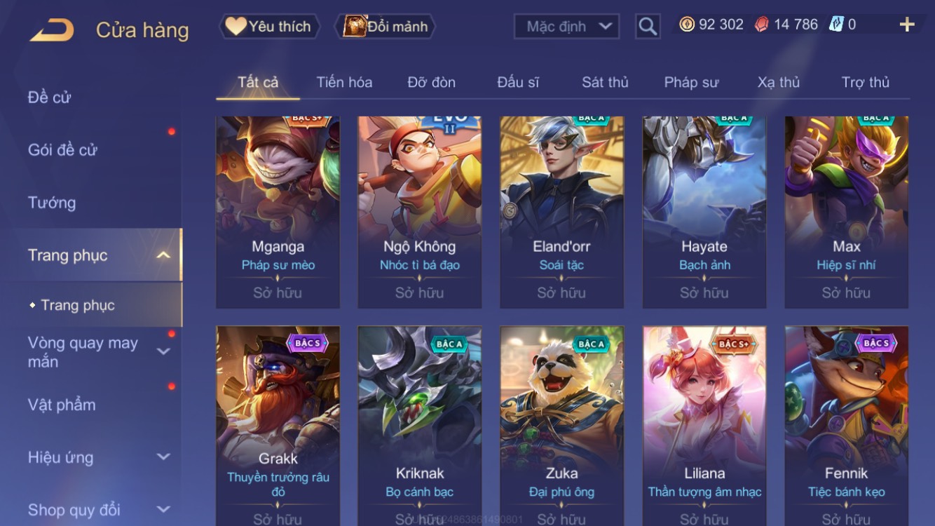Select the Pháp sư filter tab
The width and height of the screenshot is (935, 526).
691,82
